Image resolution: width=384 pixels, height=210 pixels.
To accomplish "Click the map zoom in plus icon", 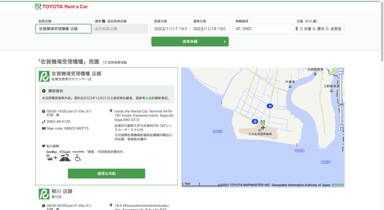I will tap(341, 128).
